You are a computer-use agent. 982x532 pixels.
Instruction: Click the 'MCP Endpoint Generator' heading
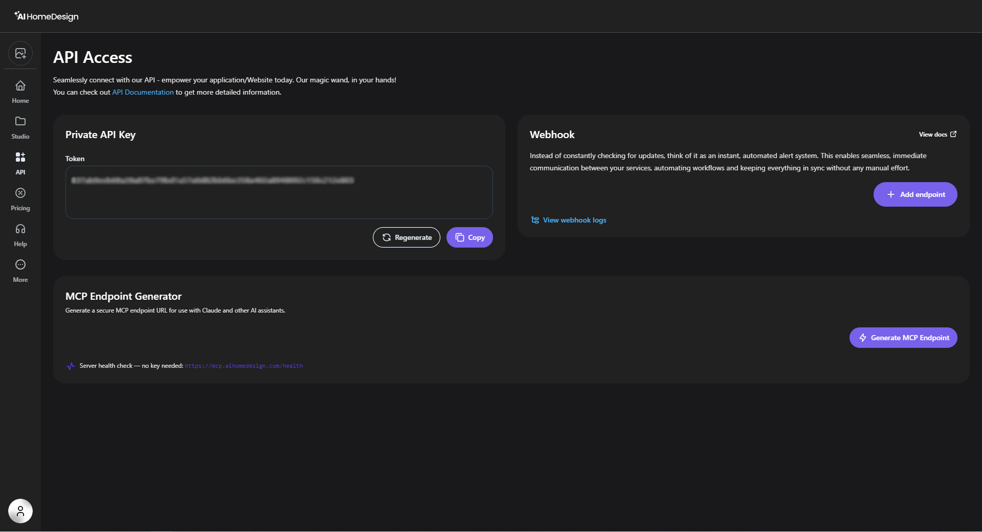tap(123, 296)
